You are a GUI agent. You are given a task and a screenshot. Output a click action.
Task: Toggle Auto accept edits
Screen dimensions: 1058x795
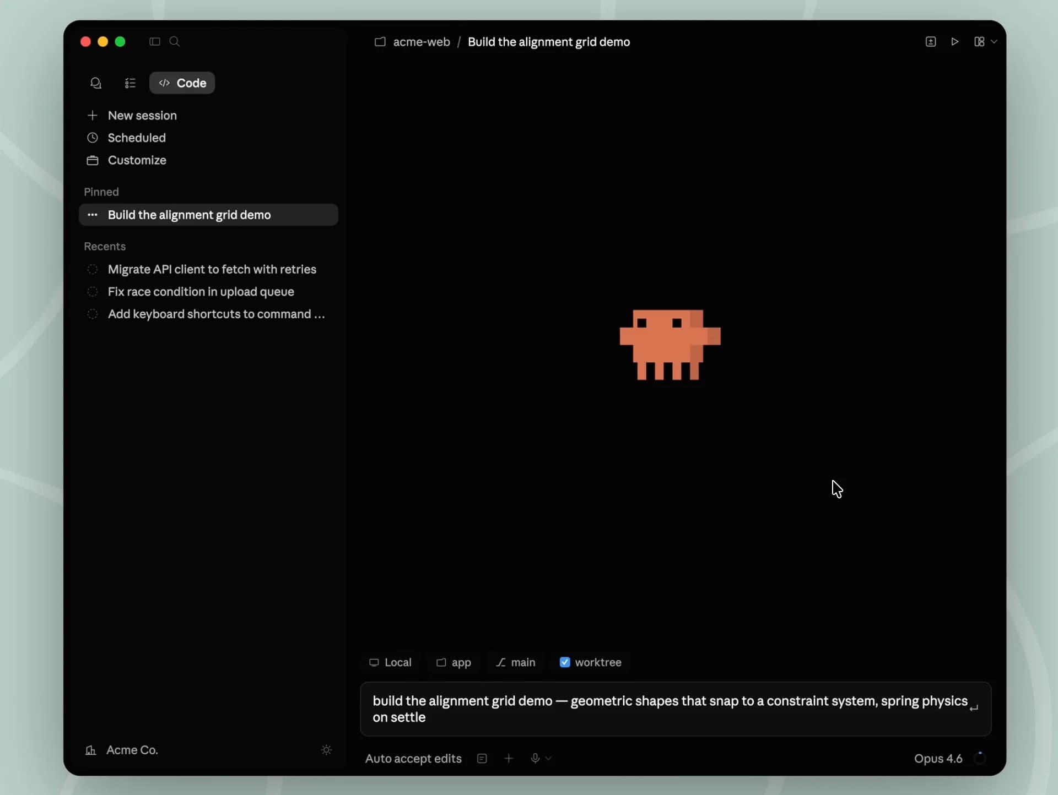[413, 758]
